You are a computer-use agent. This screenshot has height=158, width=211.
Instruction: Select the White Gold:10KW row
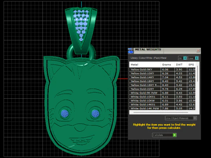(x=162, y=101)
